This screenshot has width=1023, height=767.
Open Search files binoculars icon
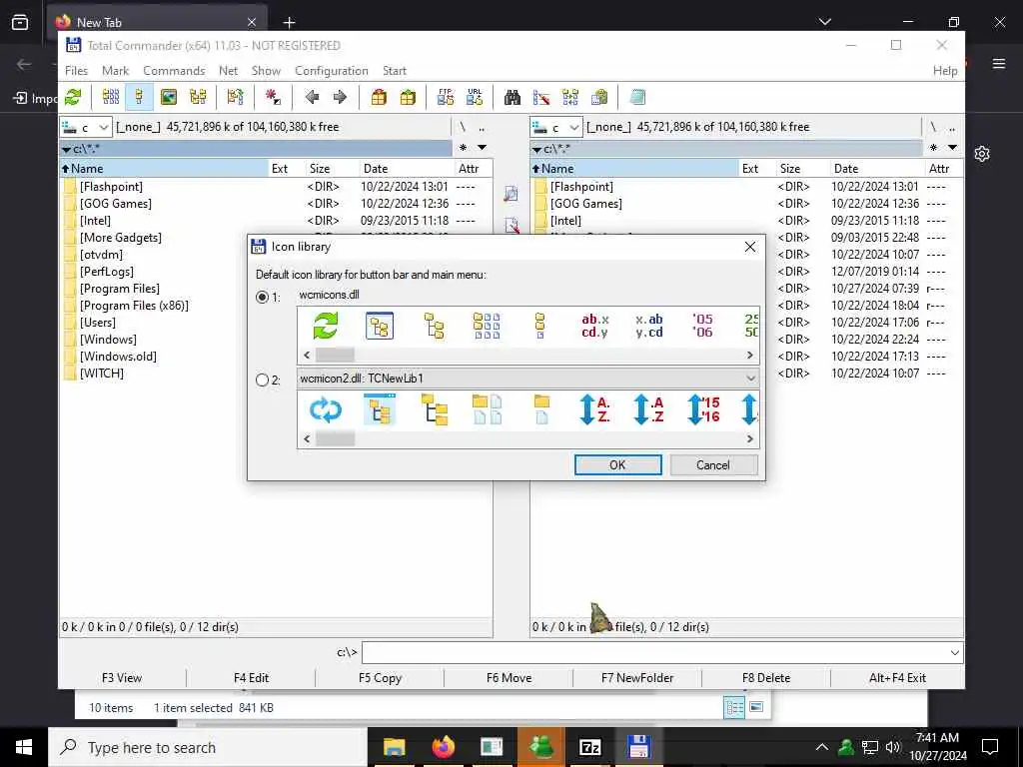pyautogui.click(x=512, y=97)
